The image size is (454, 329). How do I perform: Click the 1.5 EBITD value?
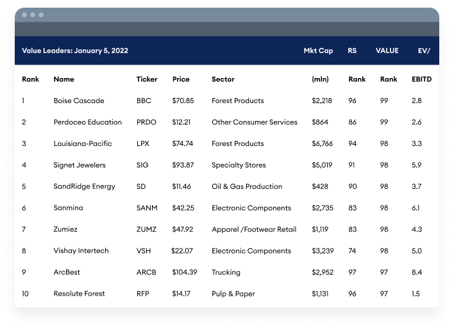pyautogui.click(x=416, y=293)
